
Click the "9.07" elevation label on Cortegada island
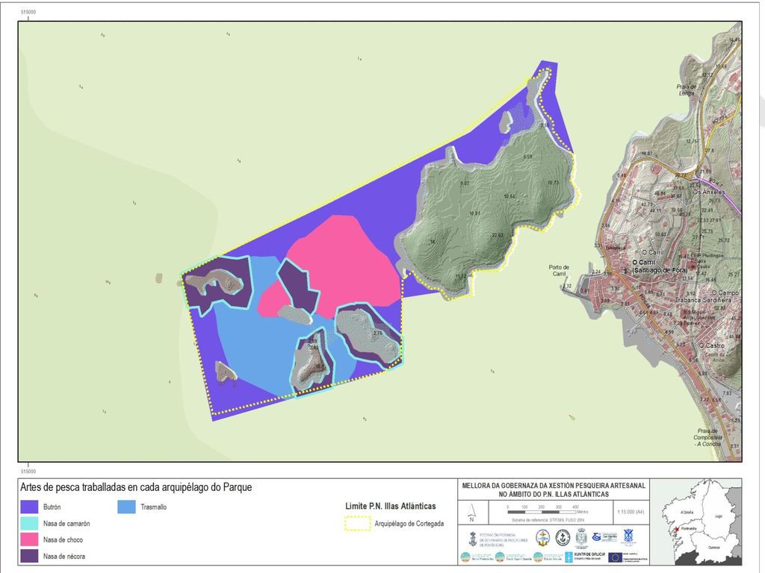coord(465,184)
